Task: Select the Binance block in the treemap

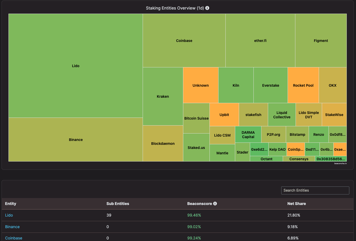Action: [x=76, y=140]
